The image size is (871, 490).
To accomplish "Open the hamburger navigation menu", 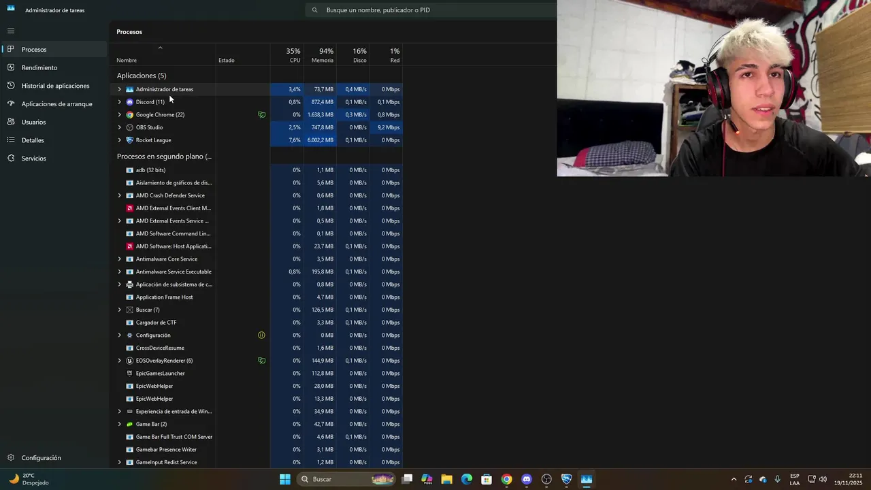I will pyautogui.click(x=11, y=31).
